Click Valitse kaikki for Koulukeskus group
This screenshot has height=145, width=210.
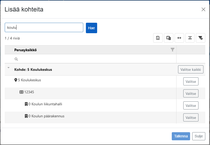pyautogui.click(x=191, y=69)
